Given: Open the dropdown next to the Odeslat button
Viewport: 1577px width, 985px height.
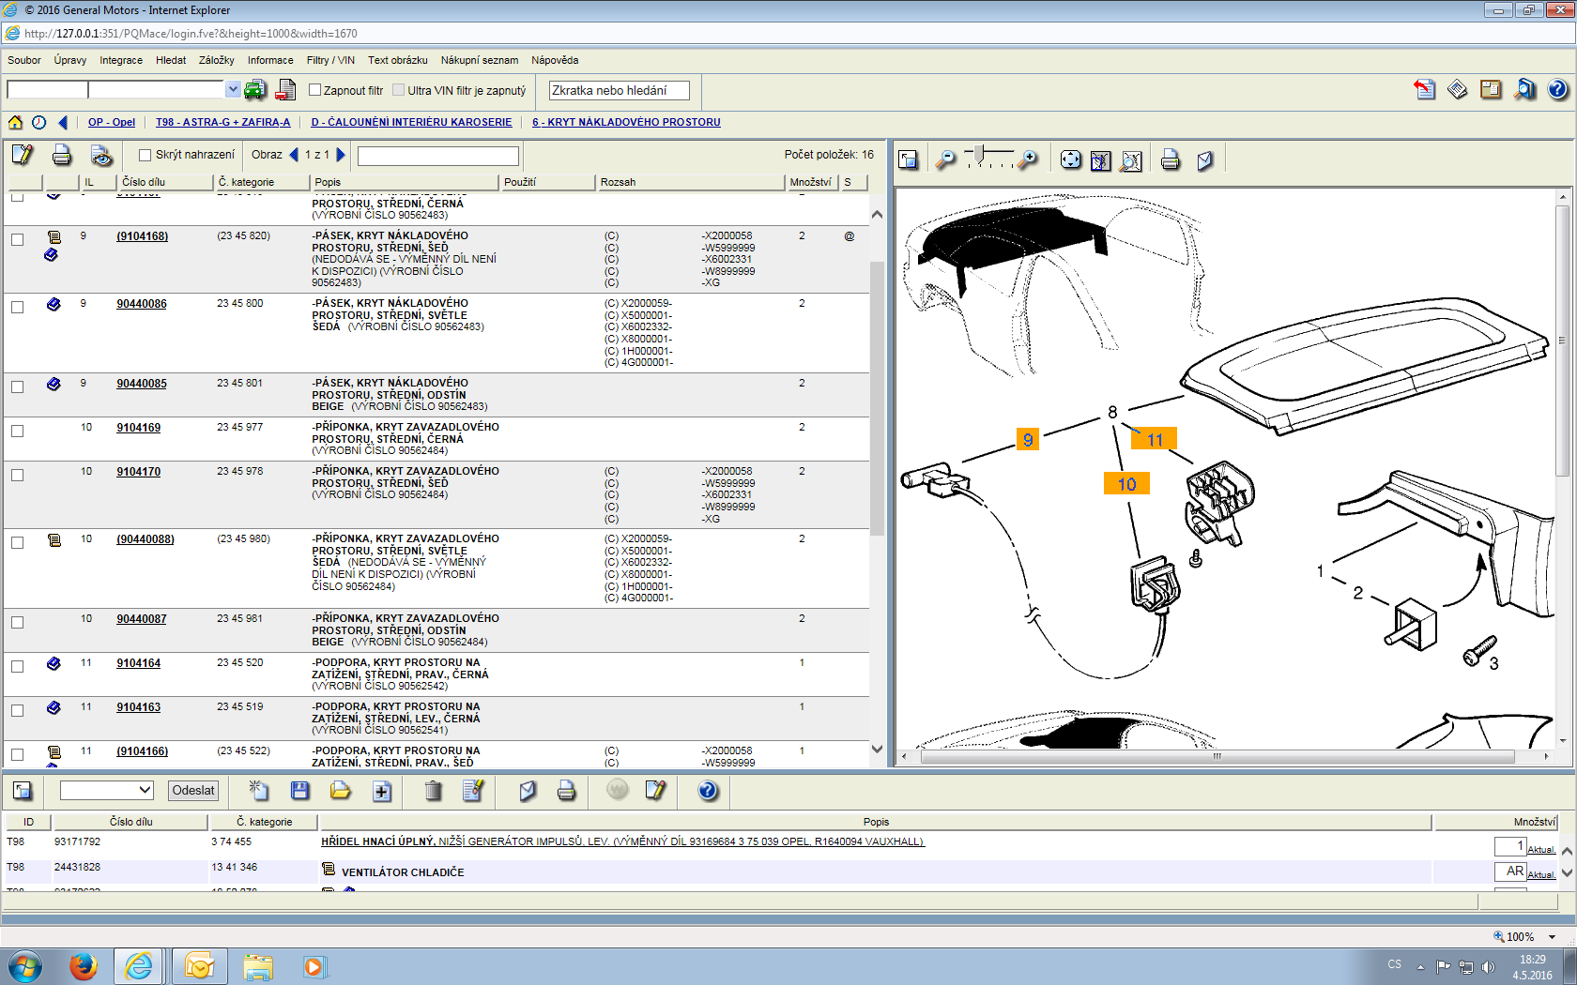Looking at the screenshot, I should click(106, 790).
